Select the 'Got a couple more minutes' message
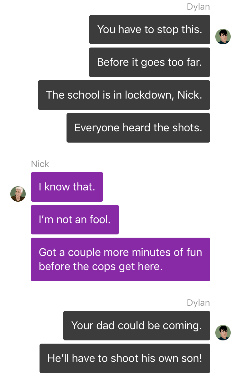This screenshot has width=241, height=386. pos(121,259)
